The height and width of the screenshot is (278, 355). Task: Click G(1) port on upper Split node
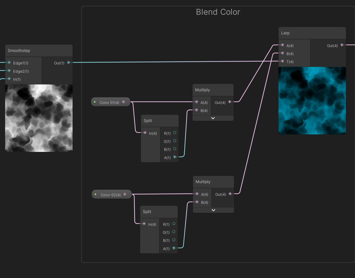(175, 141)
